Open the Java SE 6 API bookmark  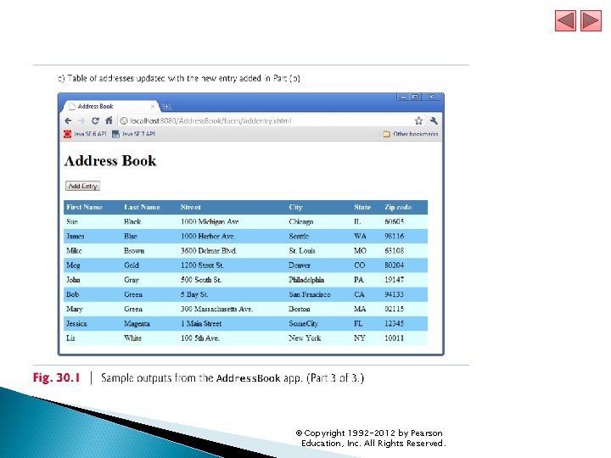85,134
